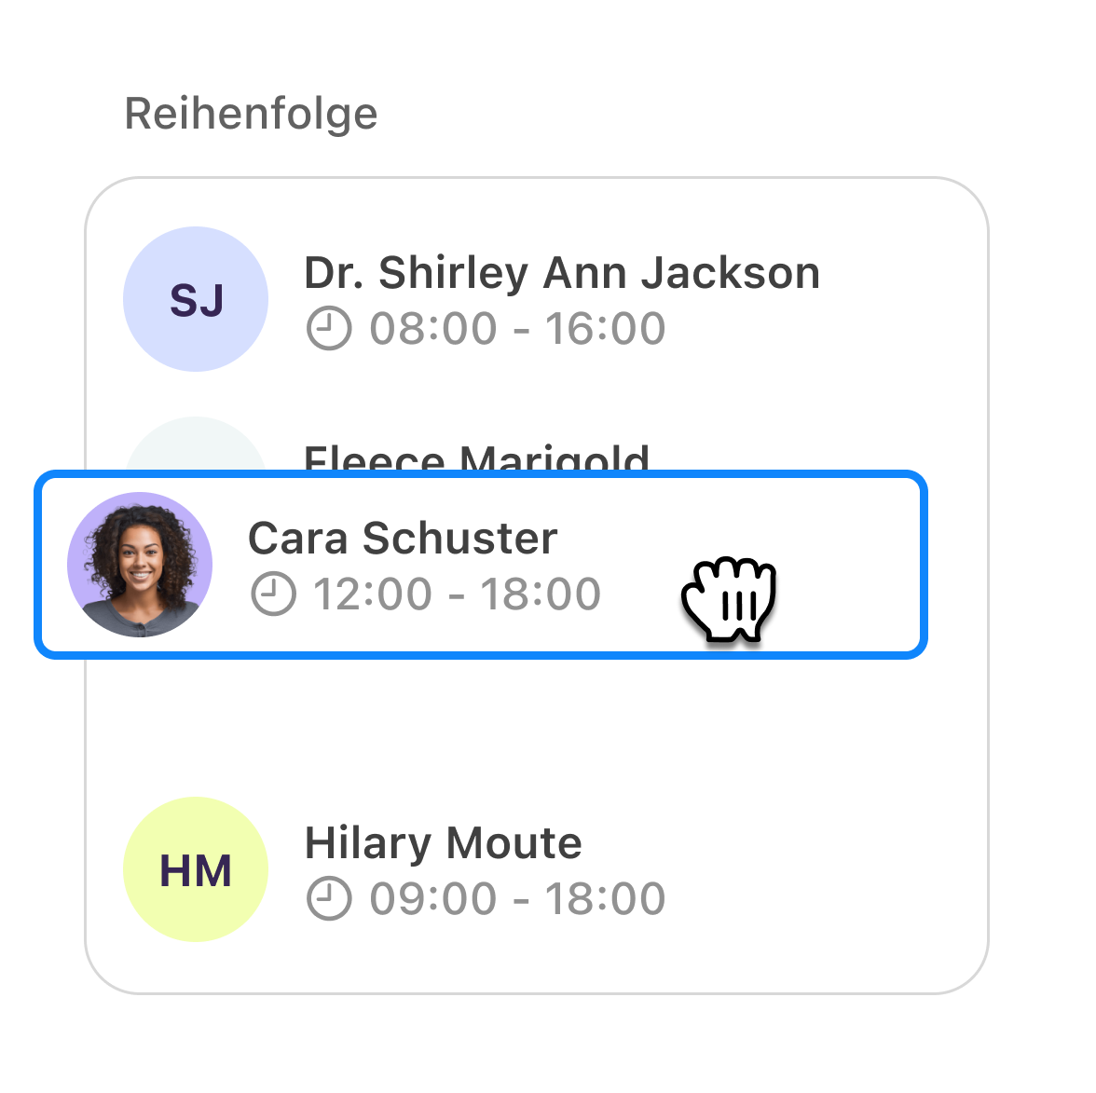Viewport: 1096px width, 1093px height.
Task: Click the Fleece Marigold name label
Action: coord(477,458)
